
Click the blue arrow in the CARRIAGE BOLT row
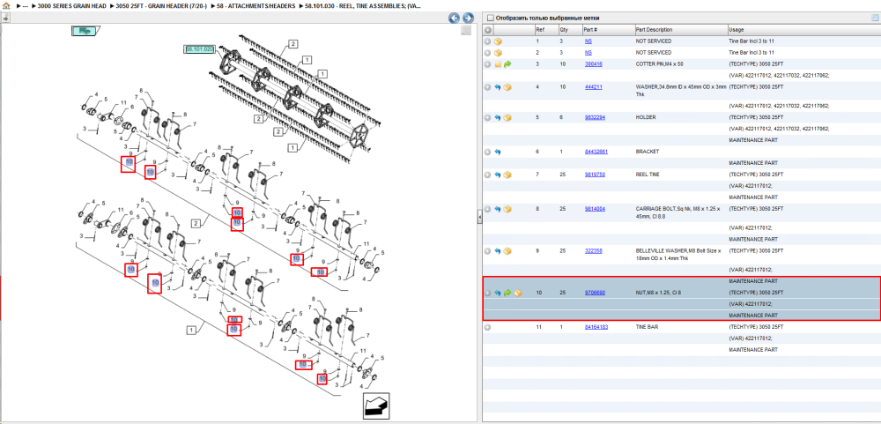(498, 209)
